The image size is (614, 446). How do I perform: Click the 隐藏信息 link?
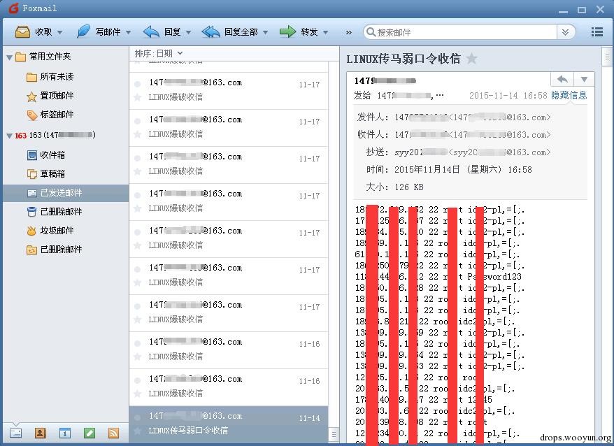coord(569,95)
